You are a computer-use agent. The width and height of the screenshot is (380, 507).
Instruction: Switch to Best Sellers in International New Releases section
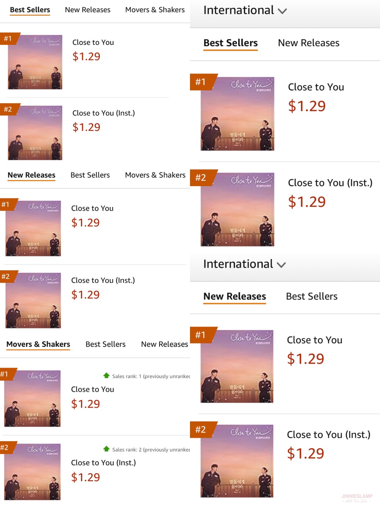(311, 296)
